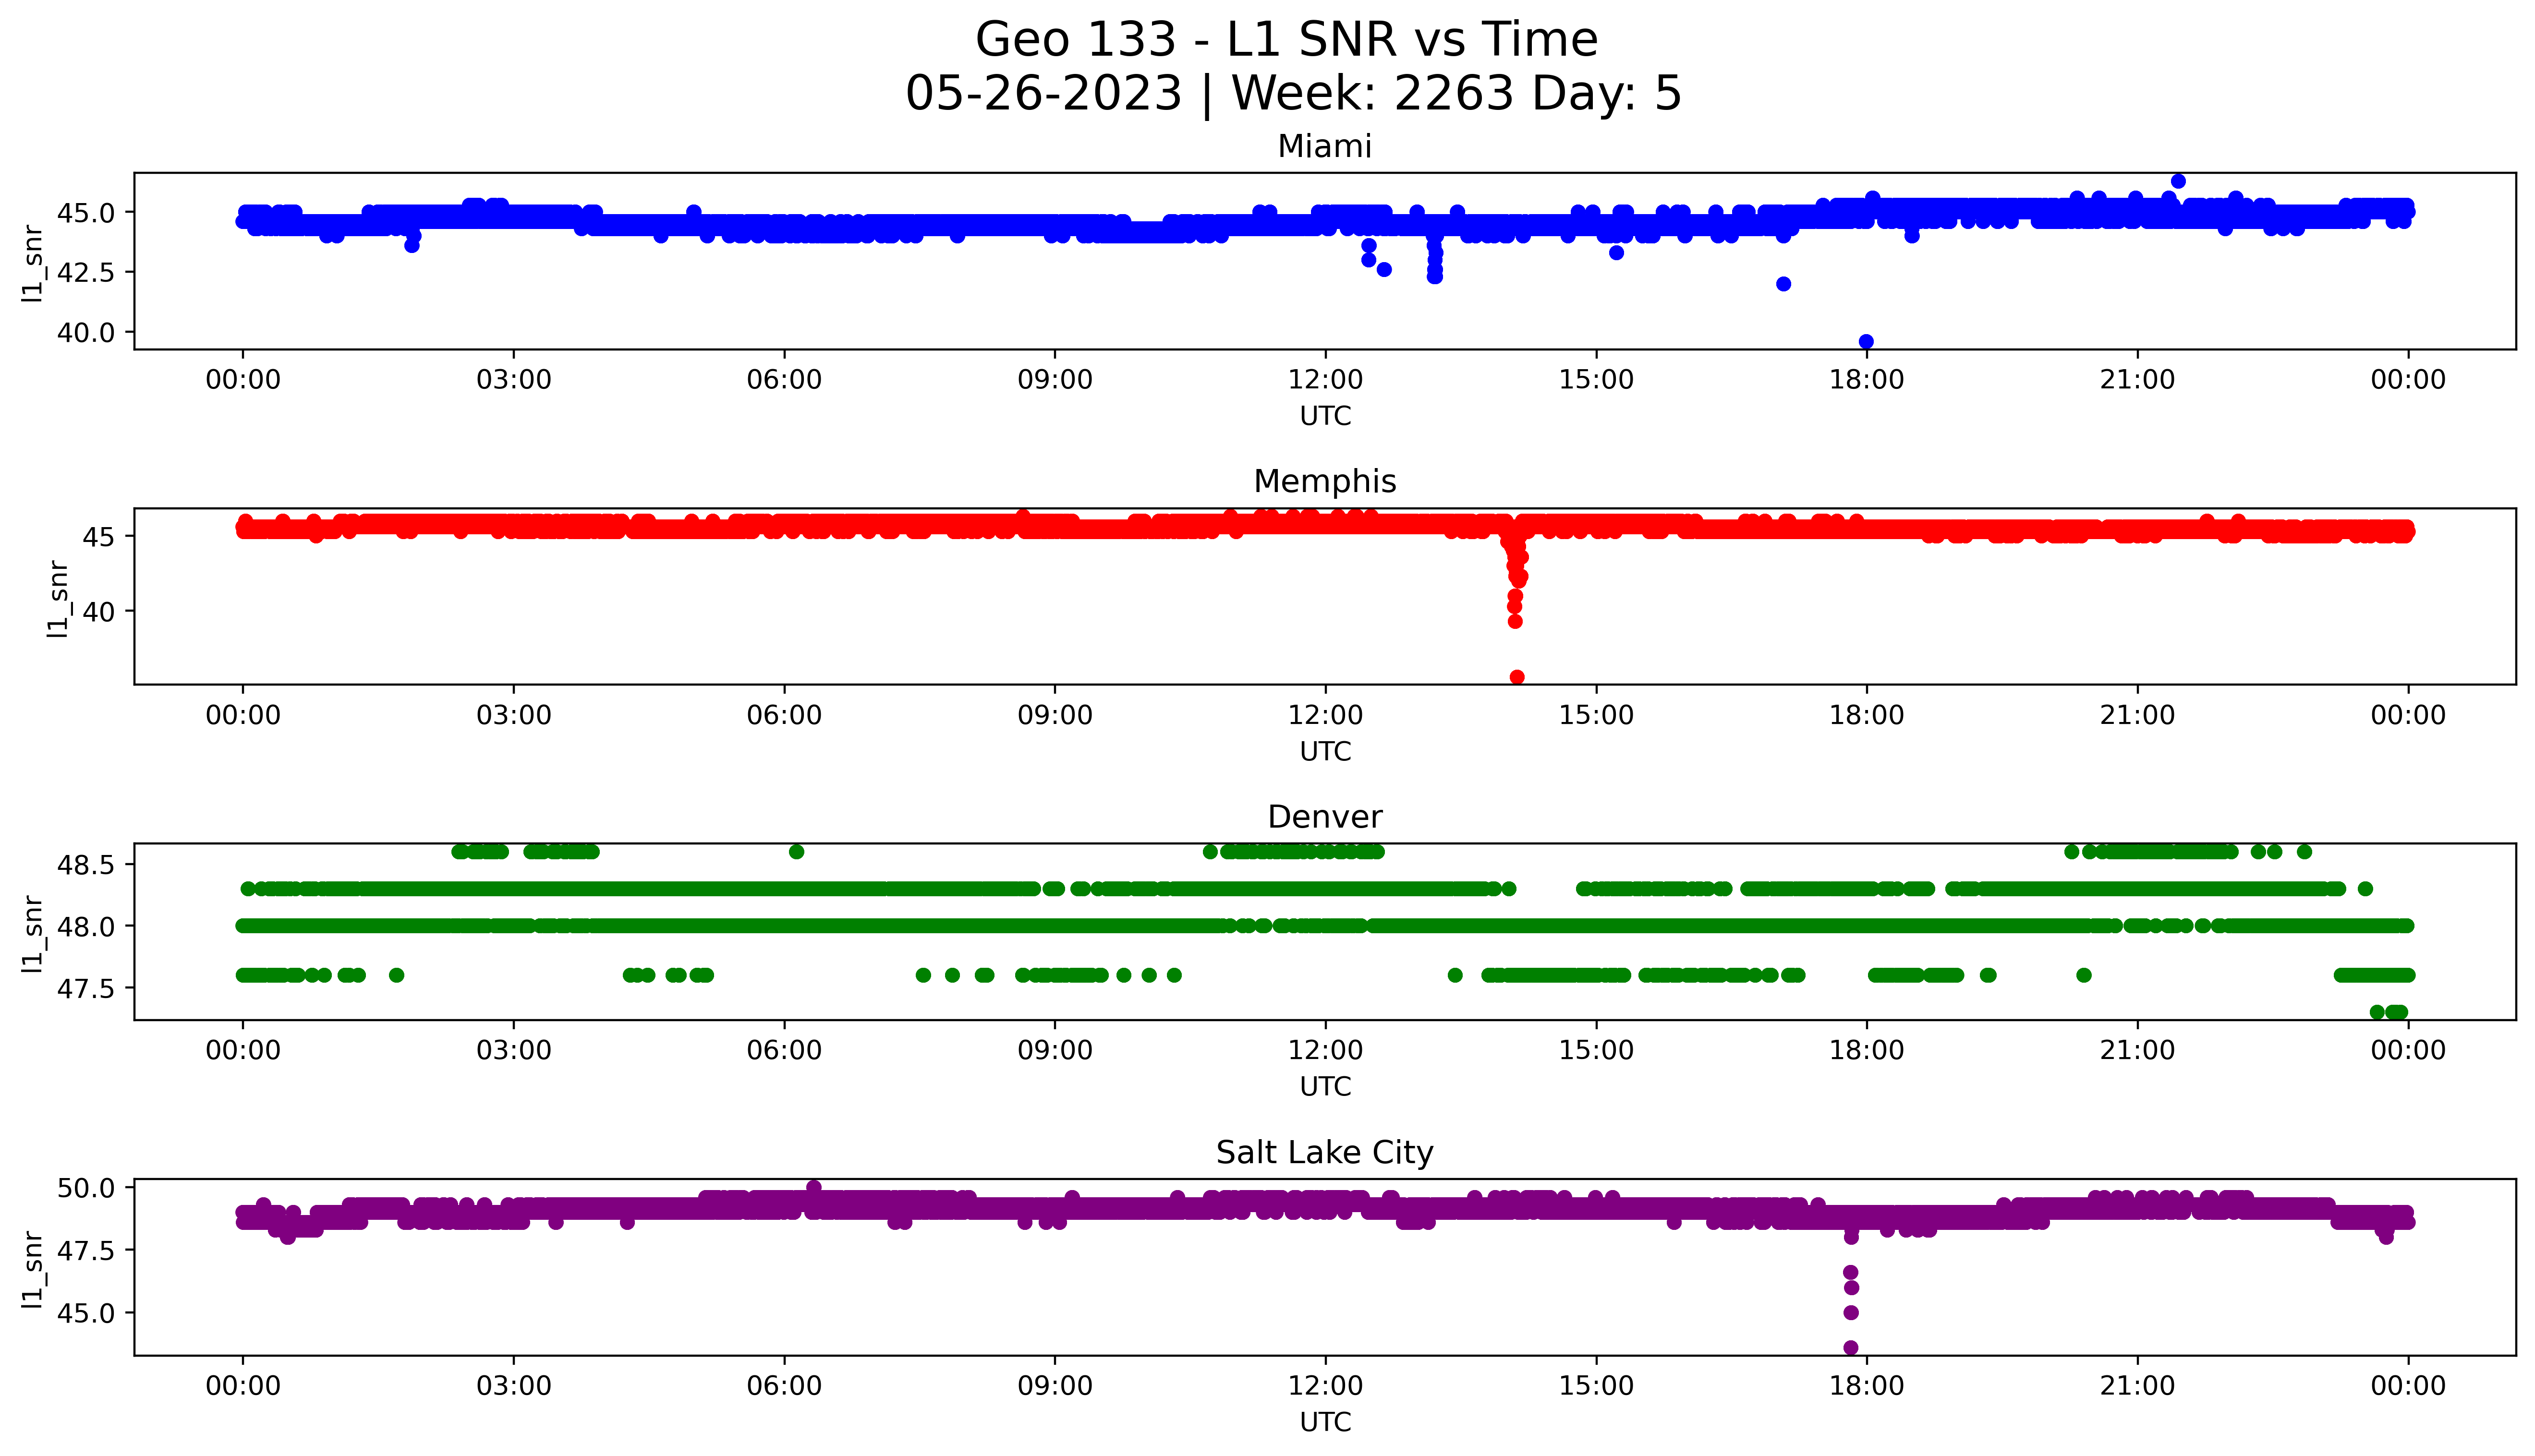The height and width of the screenshot is (1456, 2535).
Task: Click the l1_snr y-axis label of Miami plot
Action: (33, 263)
